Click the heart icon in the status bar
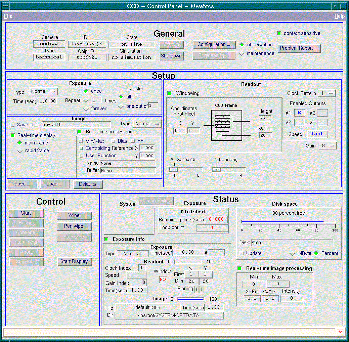 pos(340,332)
